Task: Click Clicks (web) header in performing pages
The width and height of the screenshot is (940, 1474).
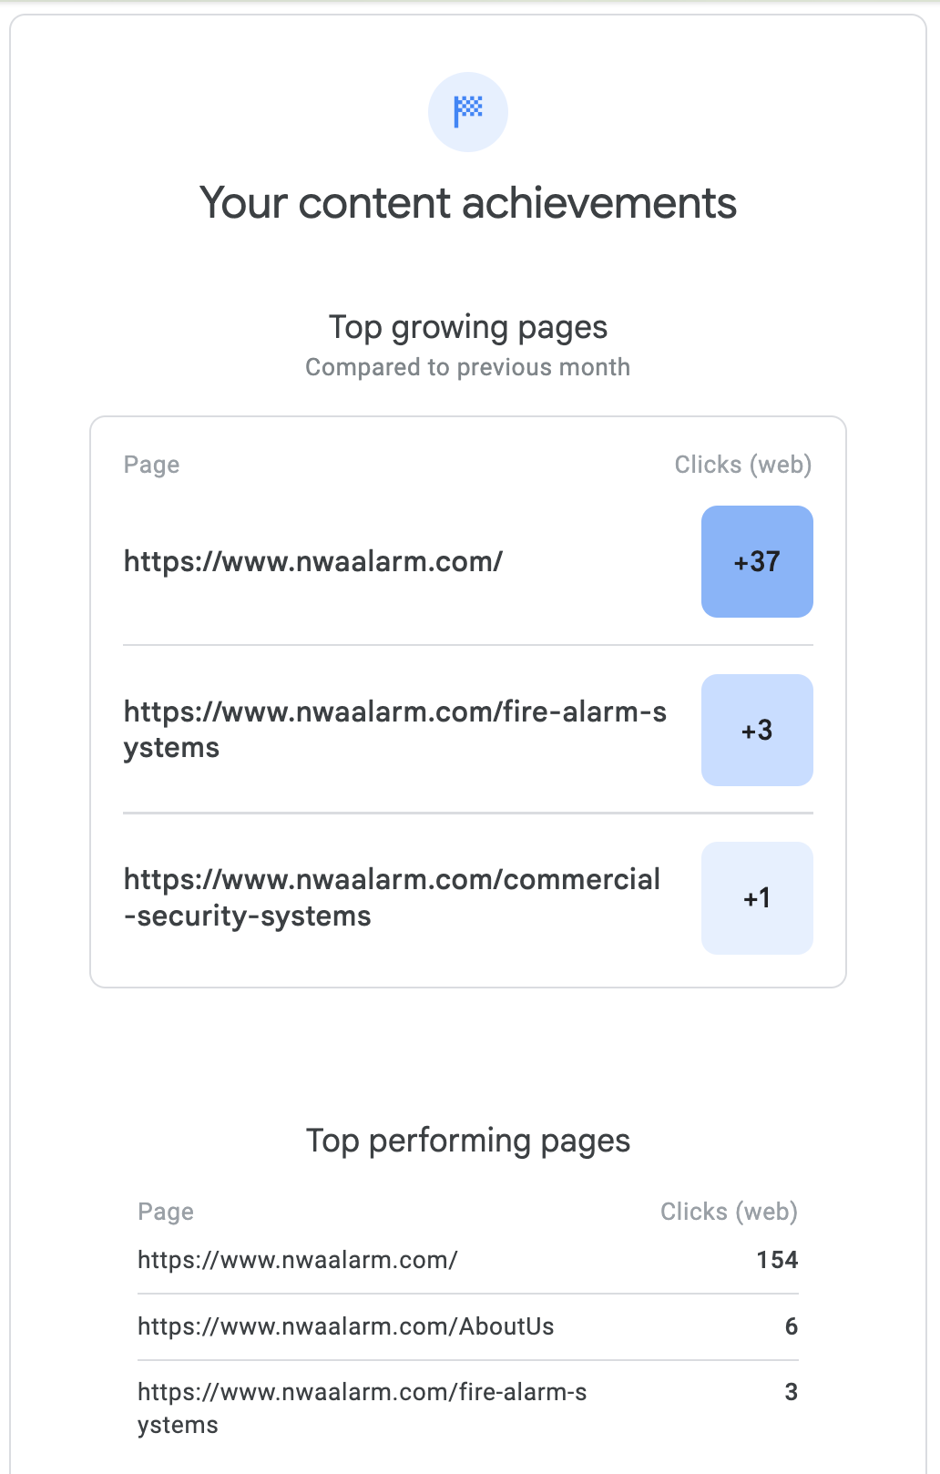Action: 729,1212
